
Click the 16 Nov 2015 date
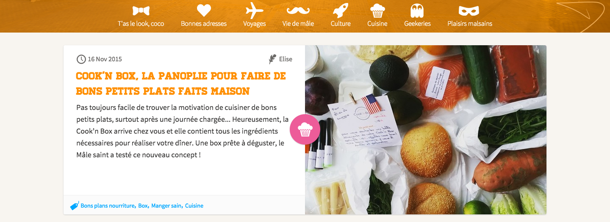point(105,59)
